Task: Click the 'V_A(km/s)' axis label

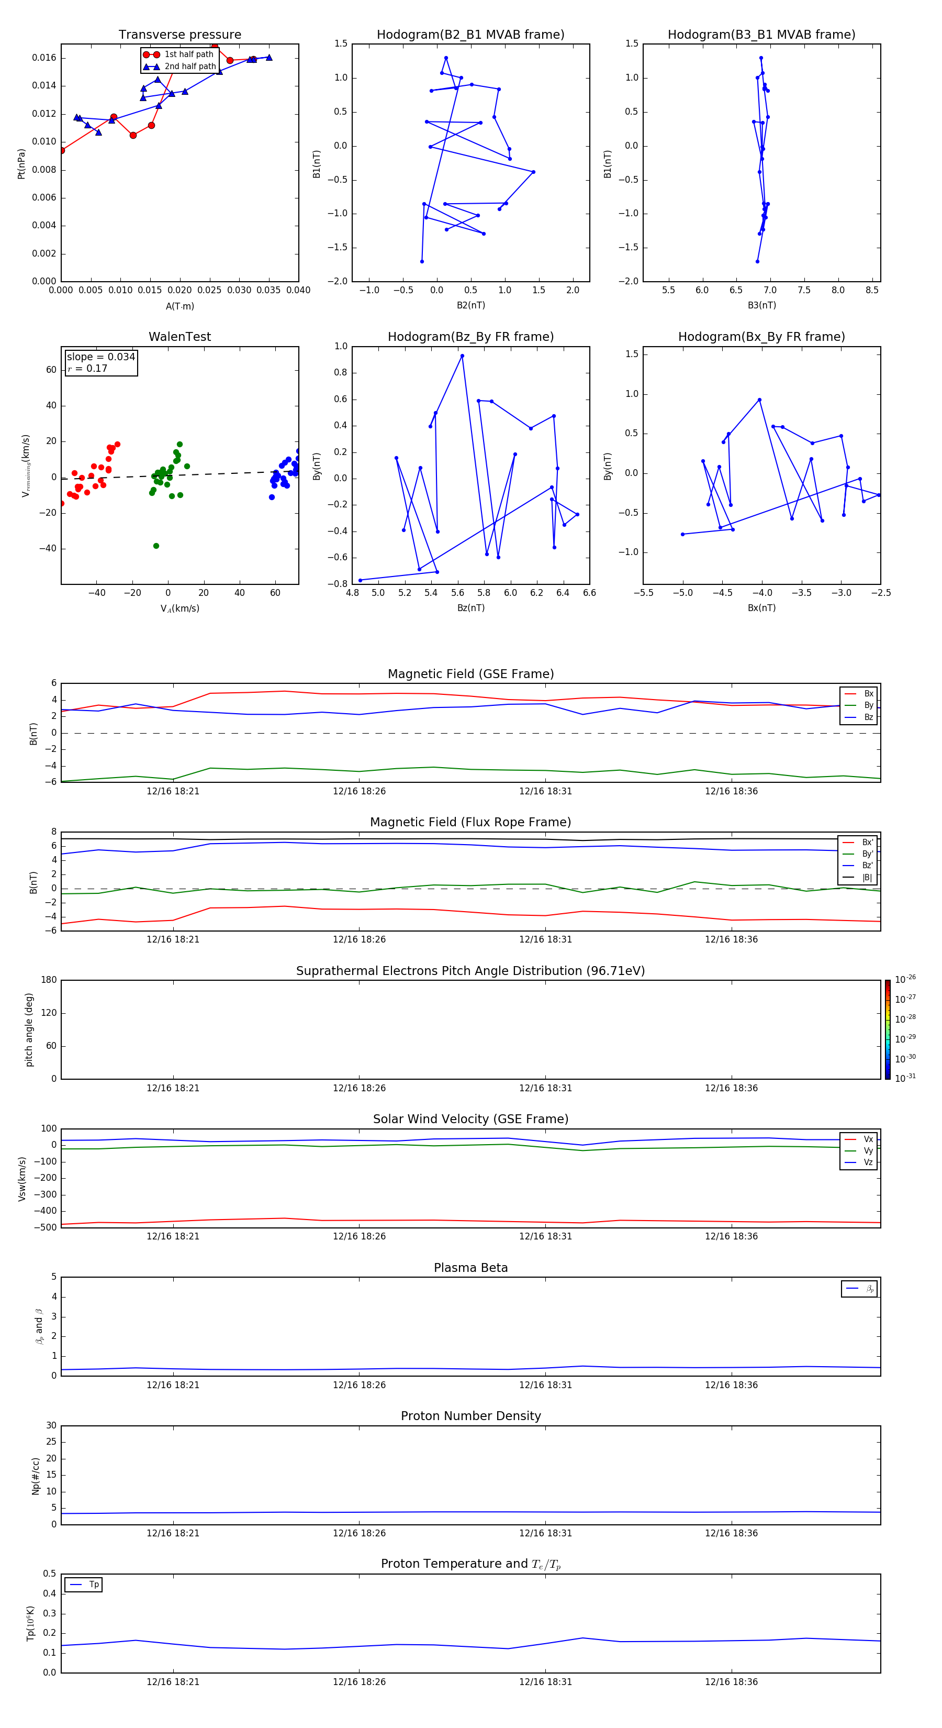Action: click(180, 608)
